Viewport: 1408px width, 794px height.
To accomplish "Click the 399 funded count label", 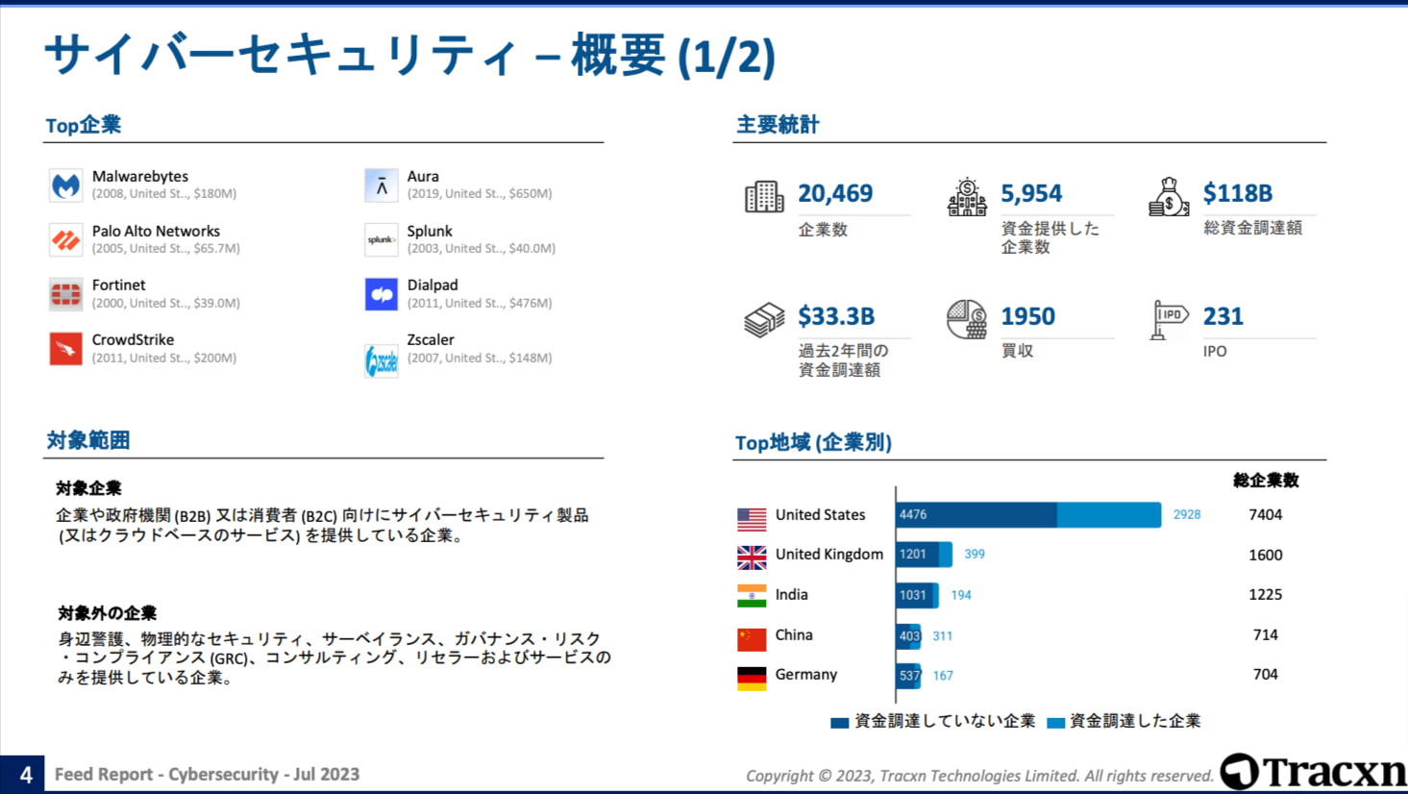I will tap(975, 555).
